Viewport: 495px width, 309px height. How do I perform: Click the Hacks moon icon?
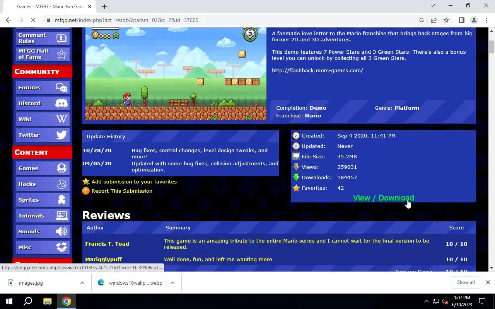click(61, 184)
